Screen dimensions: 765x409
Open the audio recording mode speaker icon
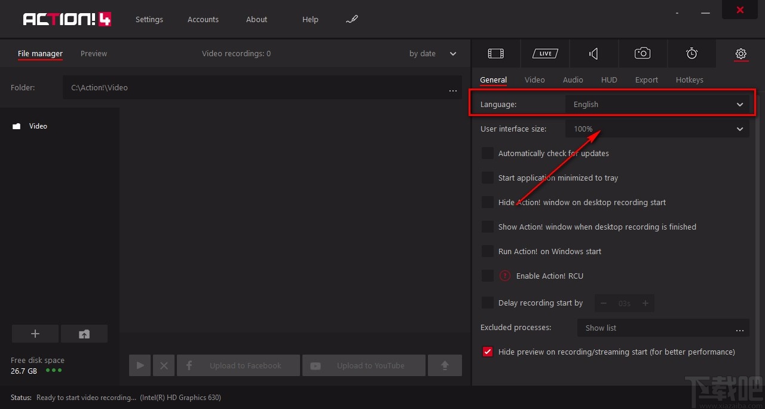(x=593, y=54)
